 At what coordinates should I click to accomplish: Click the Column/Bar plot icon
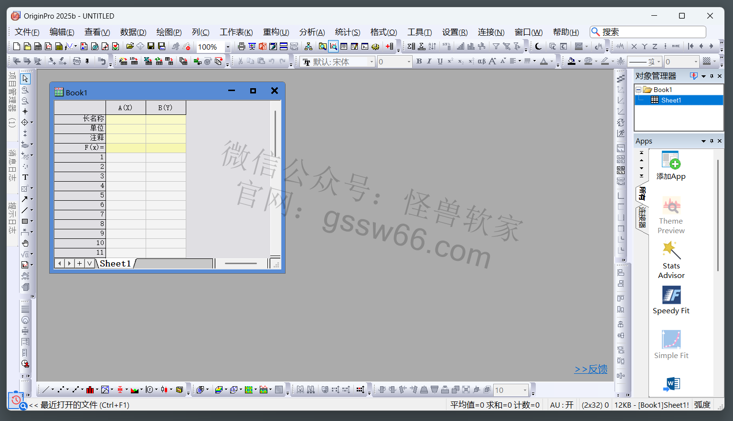(x=90, y=390)
